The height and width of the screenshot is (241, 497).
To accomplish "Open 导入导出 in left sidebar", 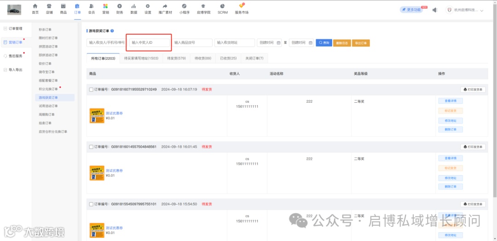I will tap(15, 70).
